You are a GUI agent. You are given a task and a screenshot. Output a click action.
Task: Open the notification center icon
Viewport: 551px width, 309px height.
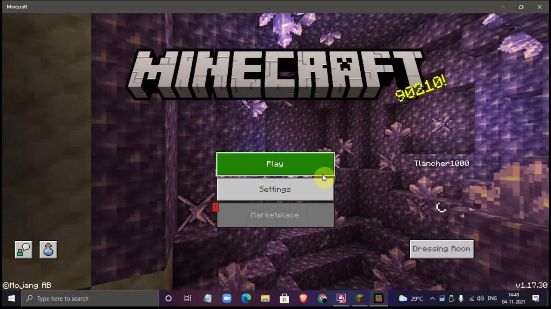536,298
